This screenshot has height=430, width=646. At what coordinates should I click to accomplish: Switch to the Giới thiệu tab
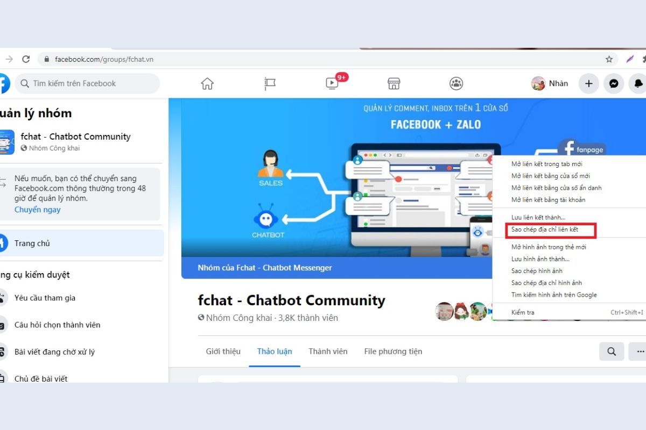click(x=223, y=352)
